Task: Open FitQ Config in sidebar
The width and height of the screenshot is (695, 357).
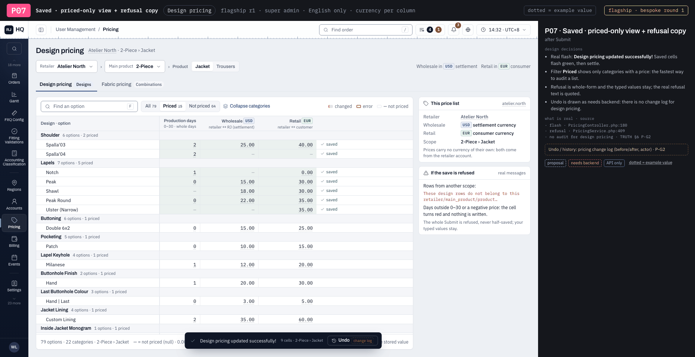Action: tap(14, 116)
